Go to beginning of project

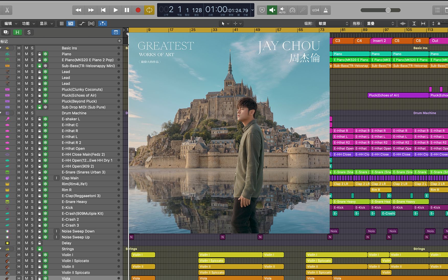pos(103,10)
